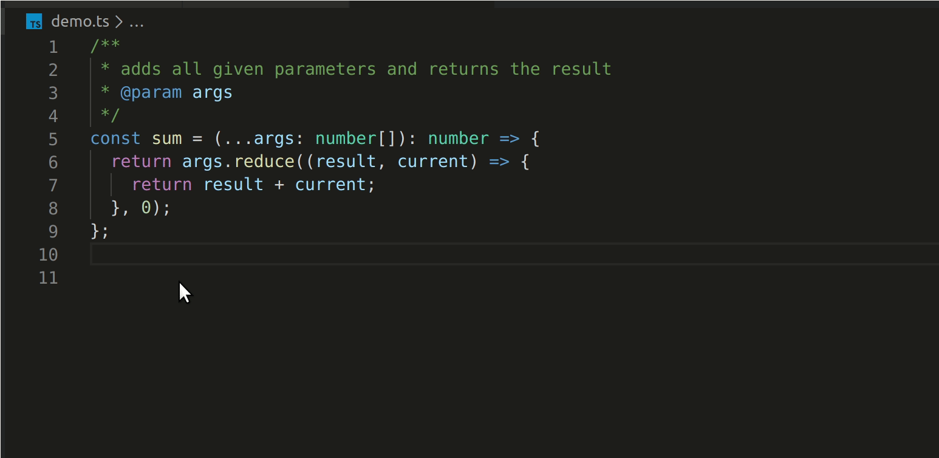Click the 'reduce' method call
Screen dimensions: 939x458
[264, 162]
